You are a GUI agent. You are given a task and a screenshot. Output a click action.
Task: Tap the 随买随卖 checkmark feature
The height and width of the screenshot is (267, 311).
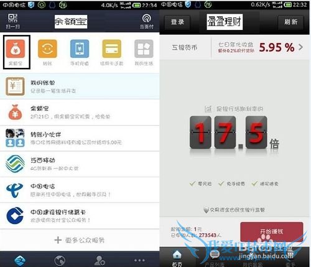265,184
